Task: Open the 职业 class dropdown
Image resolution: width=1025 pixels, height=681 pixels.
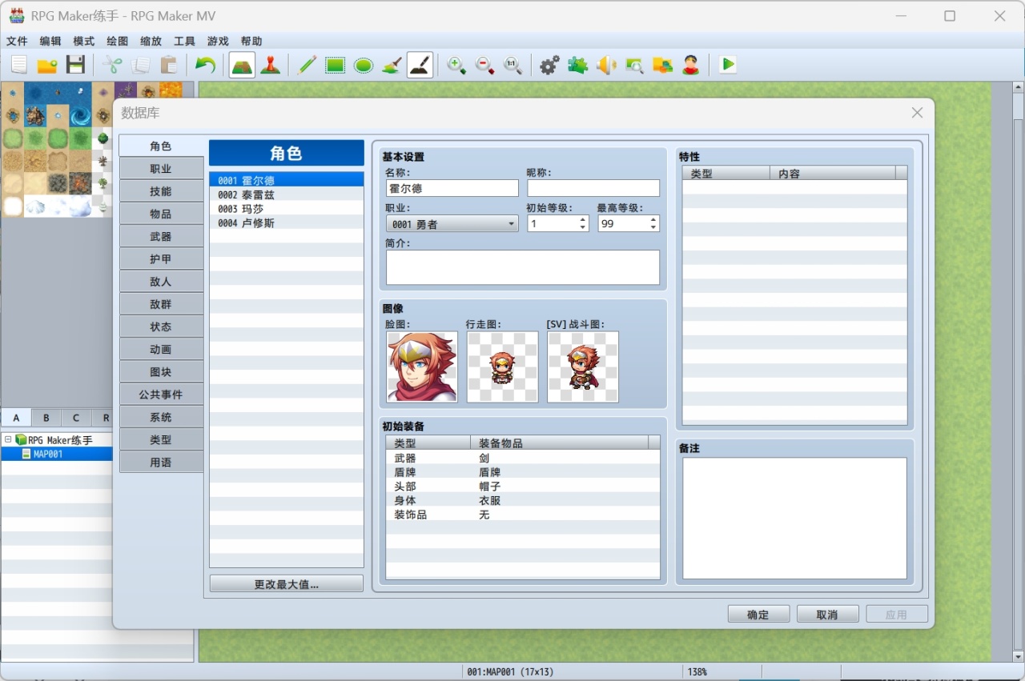Action: pyautogui.click(x=452, y=224)
